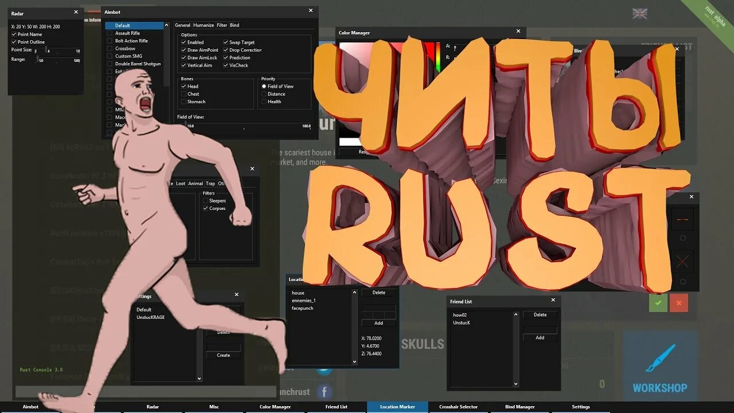This screenshot has width=734, height=413.
Task: Enable the Chest bone checkbox
Action: coord(184,94)
